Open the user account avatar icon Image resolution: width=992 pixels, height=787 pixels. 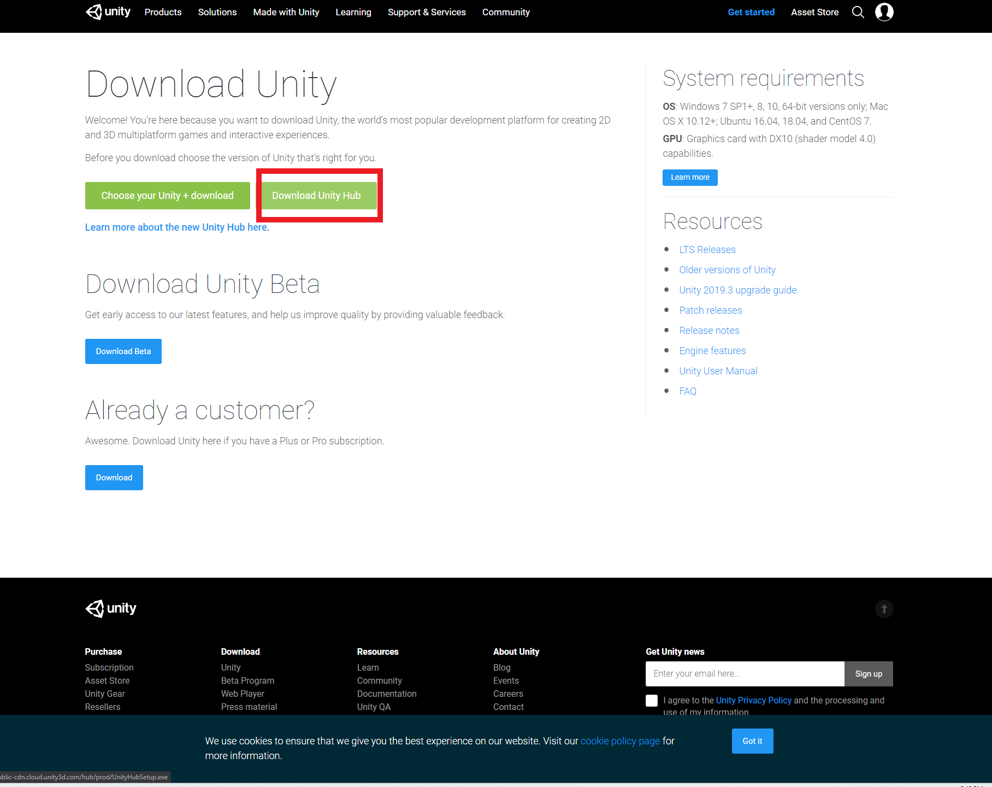pyautogui.click(x=884, y=11)
